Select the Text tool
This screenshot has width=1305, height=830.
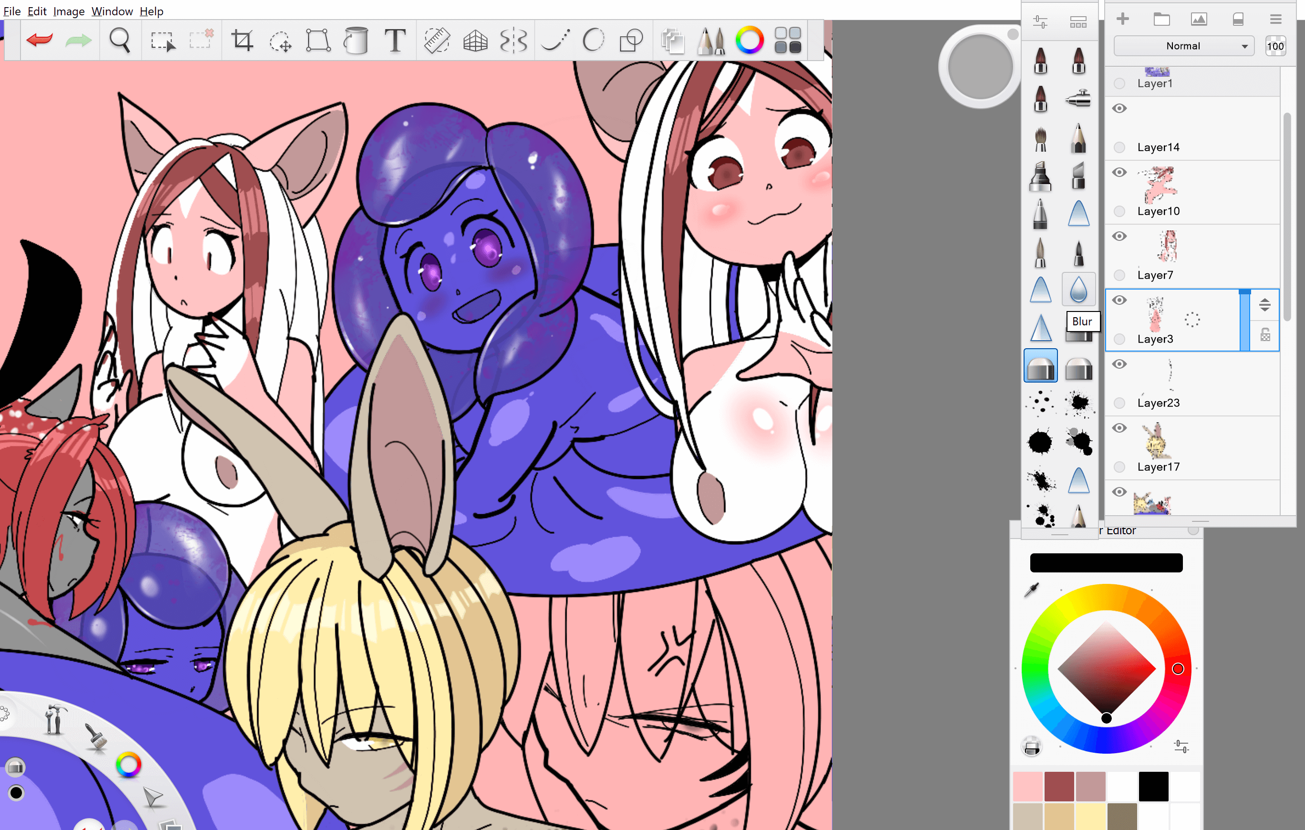point(395,40)
